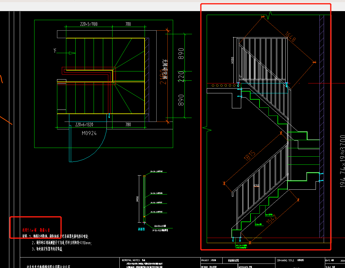
Task: Click the orange '1542' dimension label
Action: tap(271, 219)
